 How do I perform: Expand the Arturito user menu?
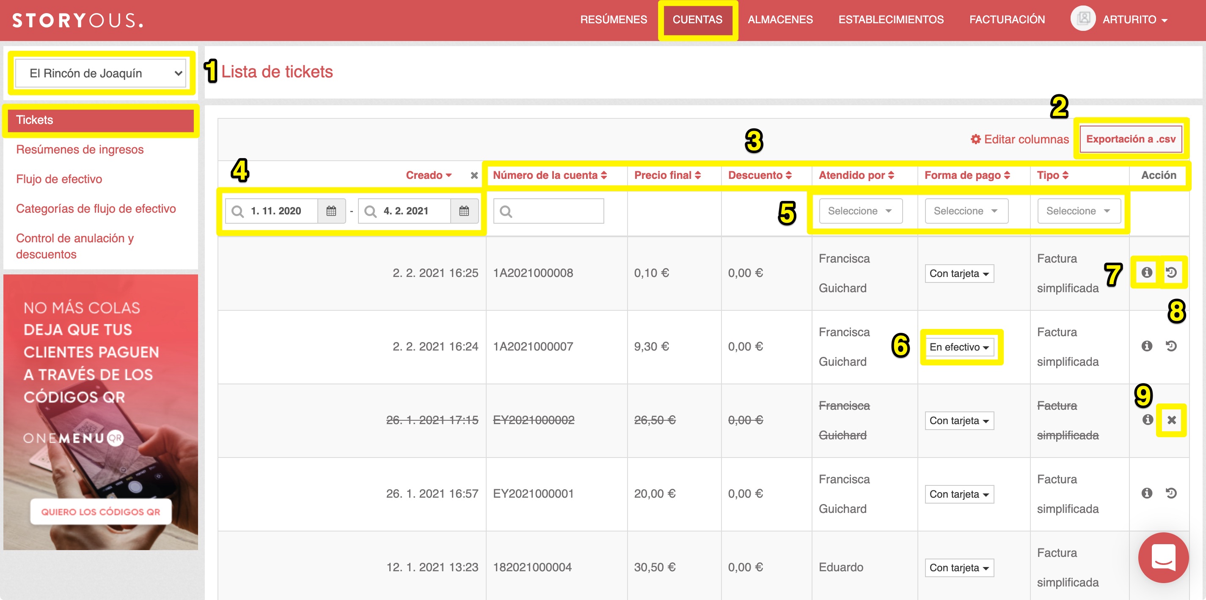(x=1135, y=19)
